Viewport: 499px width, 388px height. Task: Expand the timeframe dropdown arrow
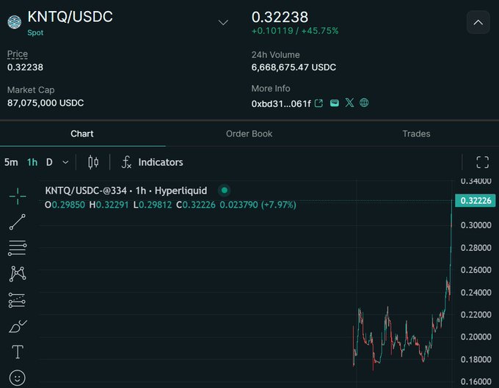(x=65, y=162)
